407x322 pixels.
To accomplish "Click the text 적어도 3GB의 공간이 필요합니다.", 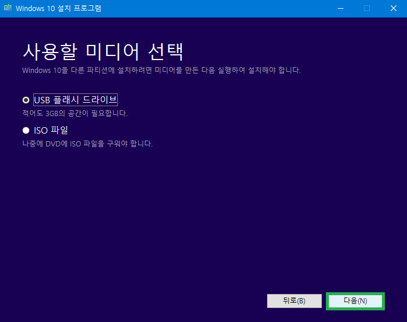I will (75, 114).
